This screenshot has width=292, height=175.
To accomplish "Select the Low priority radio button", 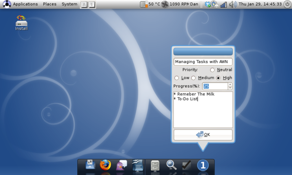I will point(177,78).
